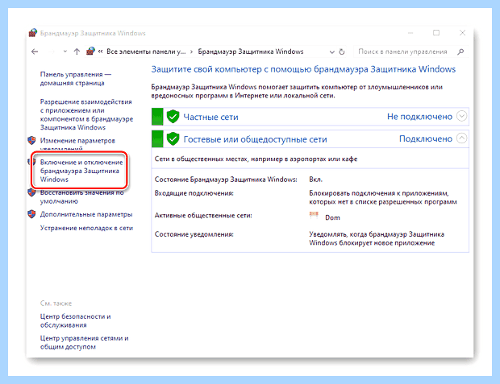The image size is (500, 384).
Task: Click the 'Не подключено' status text
Action: click(419, 117)
